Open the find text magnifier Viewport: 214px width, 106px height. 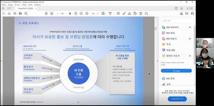(26, 14)
